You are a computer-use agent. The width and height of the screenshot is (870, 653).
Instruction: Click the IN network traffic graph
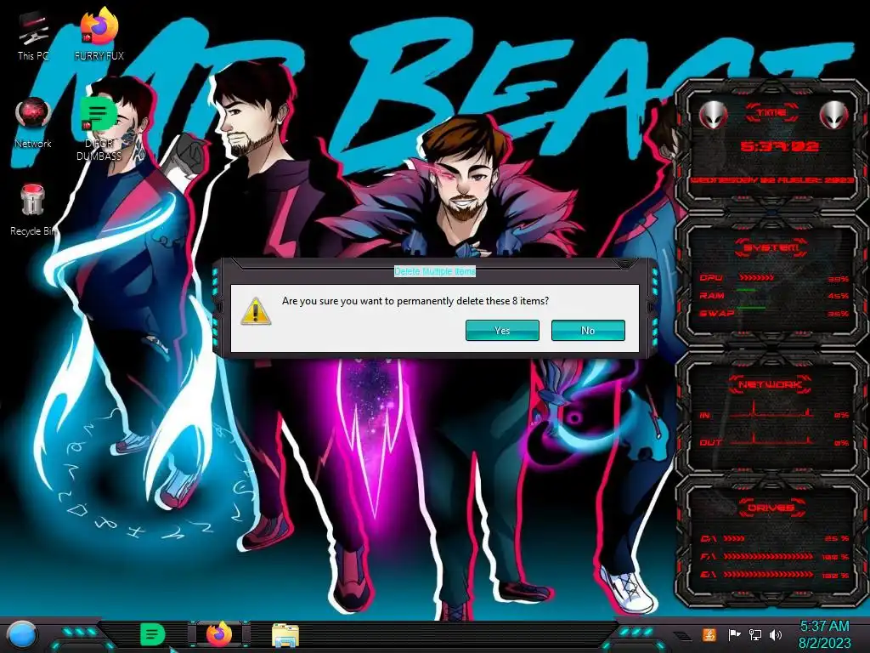[x=772, y=411]
